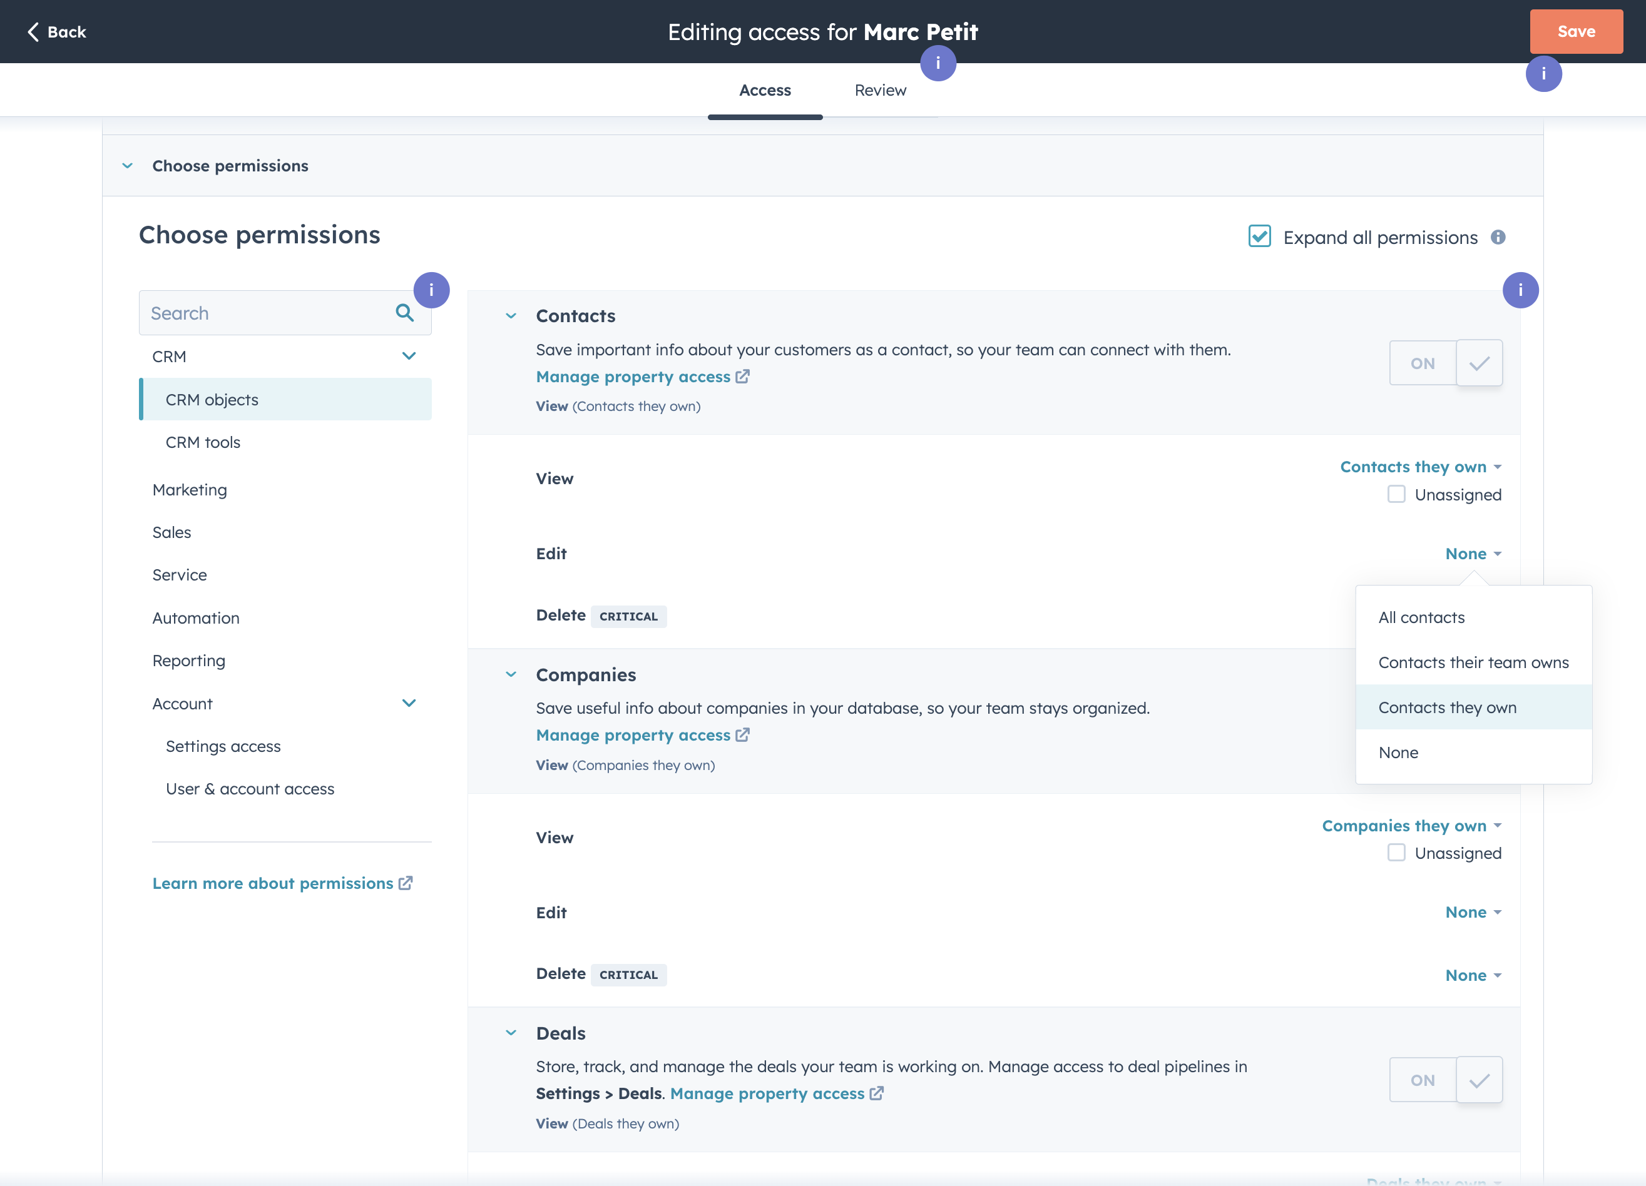Click external link icon beside Learn more about permissions
Screen dimensions: 1646x1186
click(406, 883)
